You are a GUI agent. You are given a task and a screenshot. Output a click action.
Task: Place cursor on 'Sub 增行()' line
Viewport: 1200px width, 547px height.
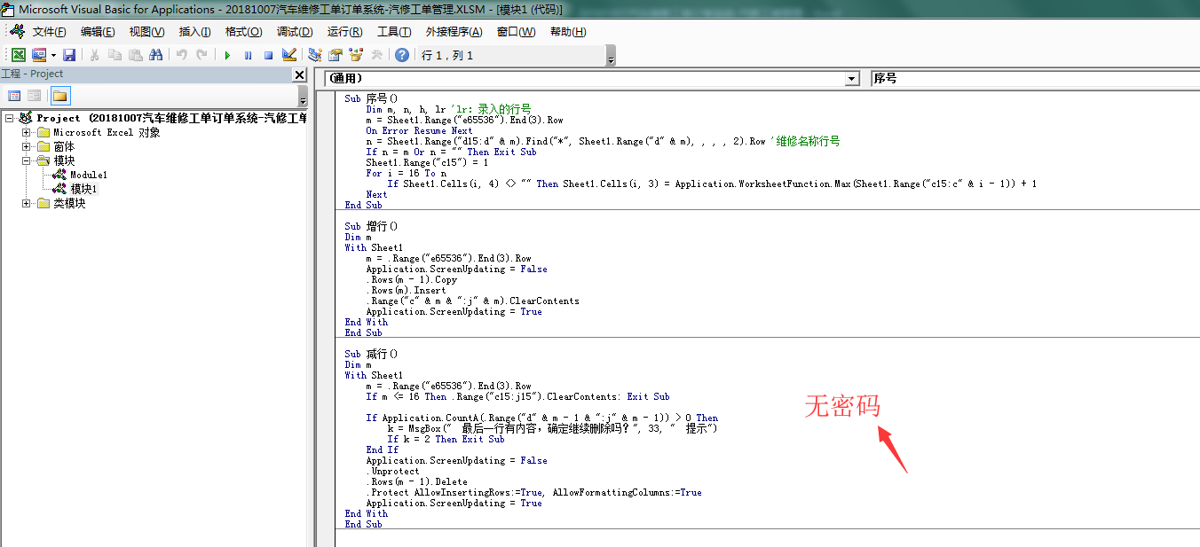pyautogui.click(x=371, y=226)
